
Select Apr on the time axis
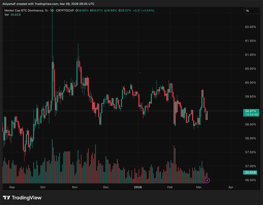(231, 187)
